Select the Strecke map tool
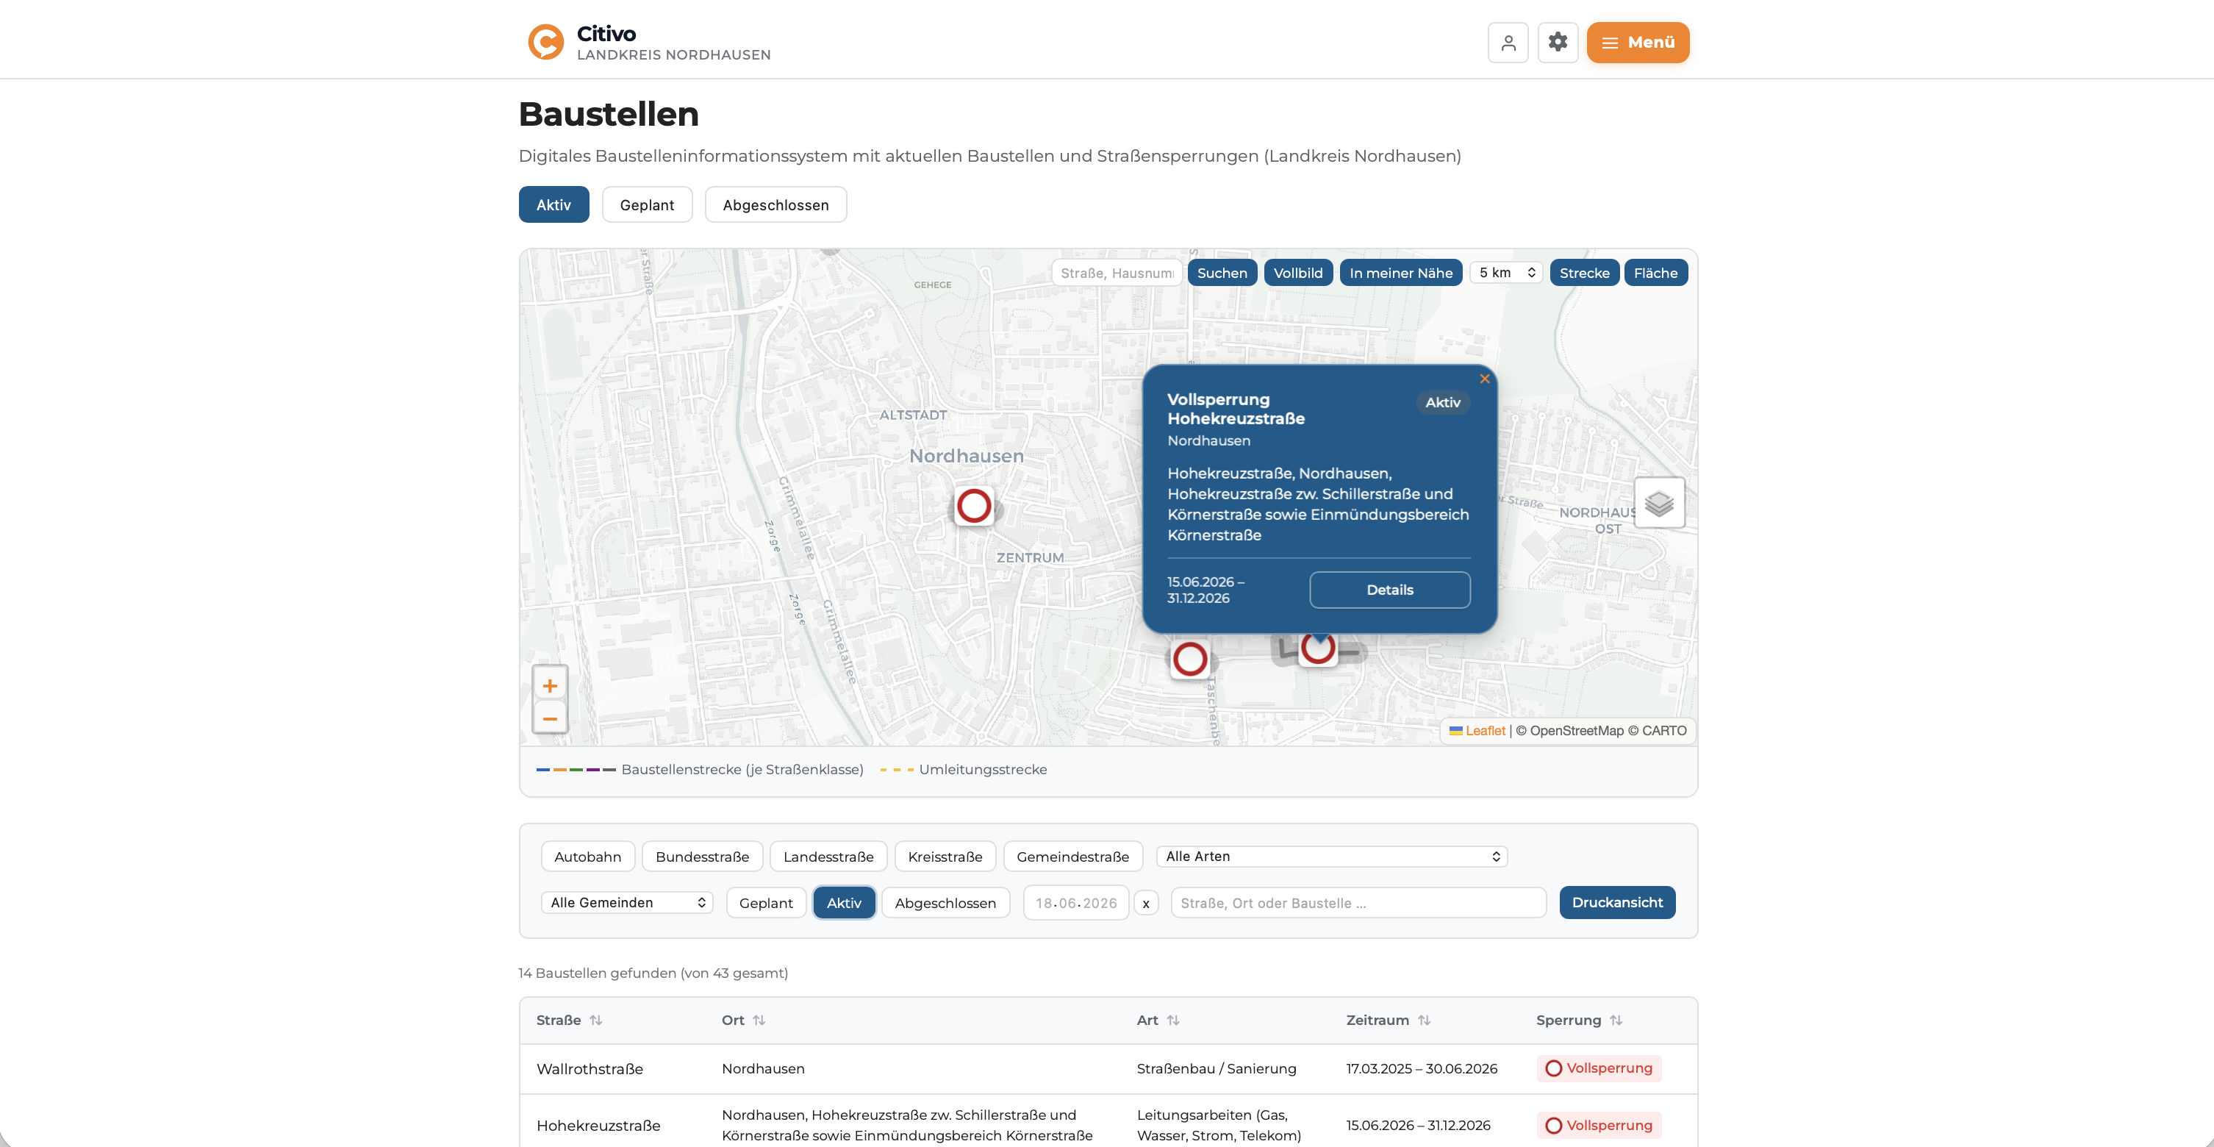The height and width of the screenshot is (1147, 2214). coord(1584,273)
